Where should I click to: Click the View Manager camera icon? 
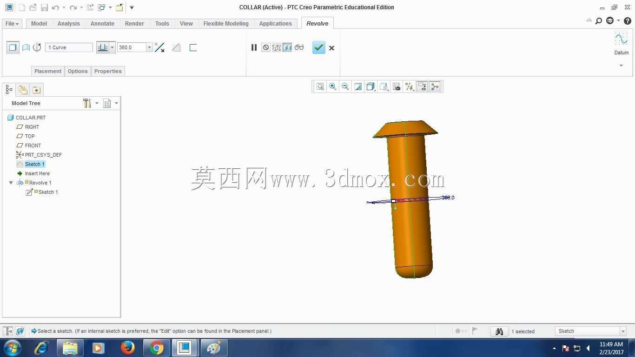[397, 86]
